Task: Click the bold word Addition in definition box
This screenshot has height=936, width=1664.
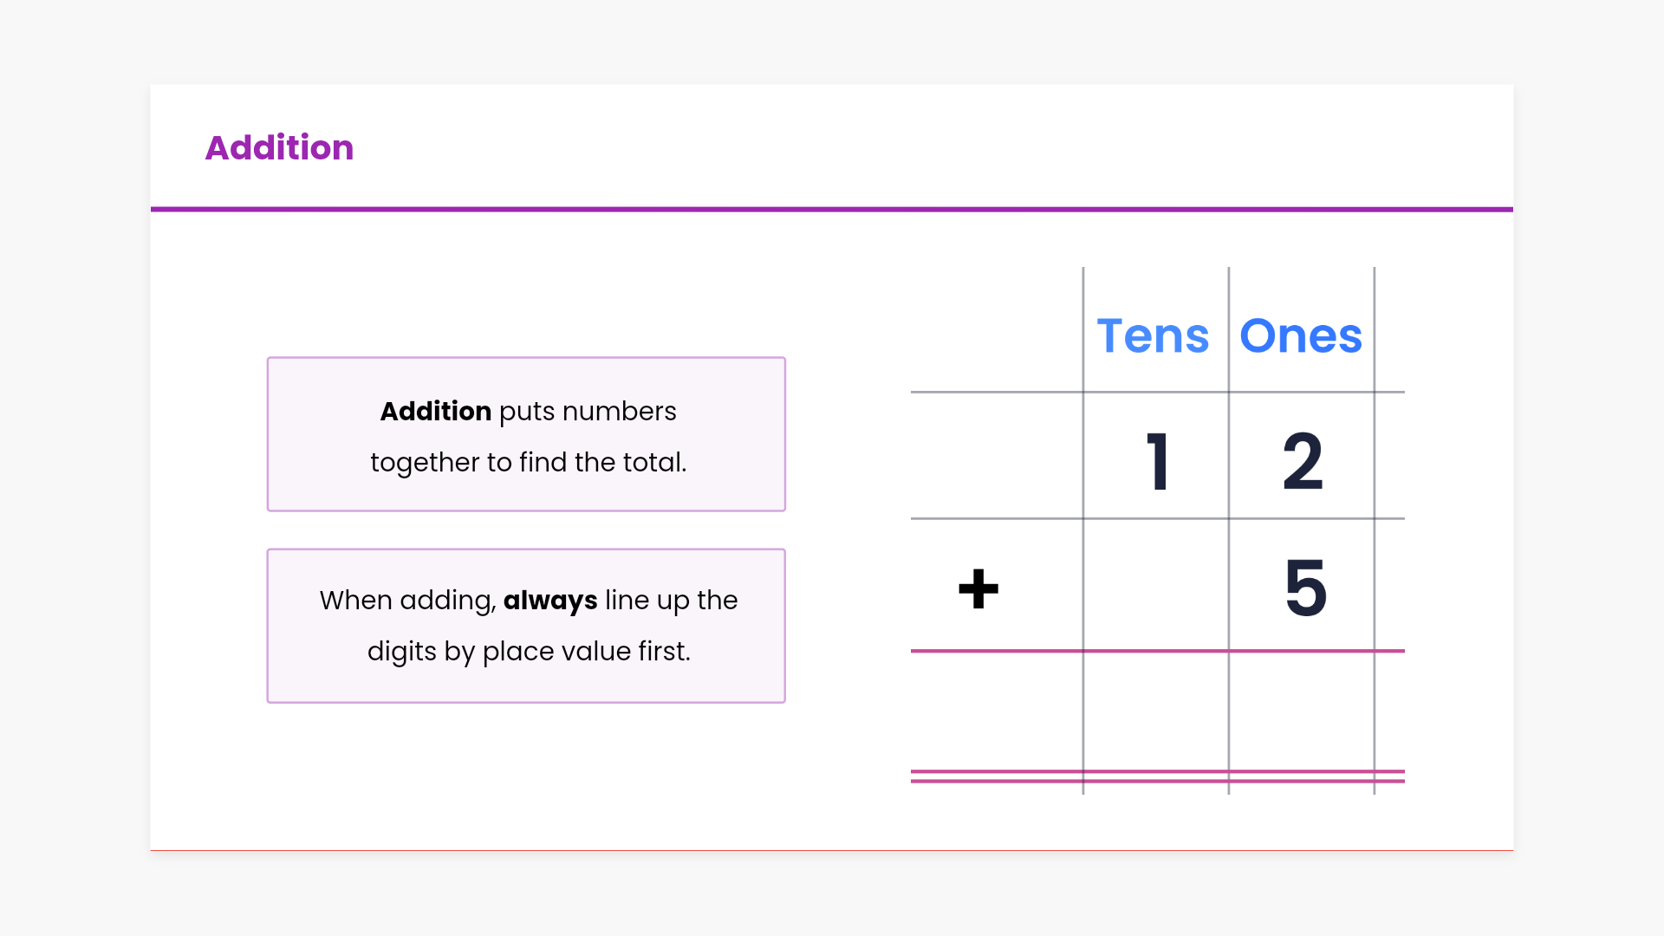Action: [x=435, y=411]
